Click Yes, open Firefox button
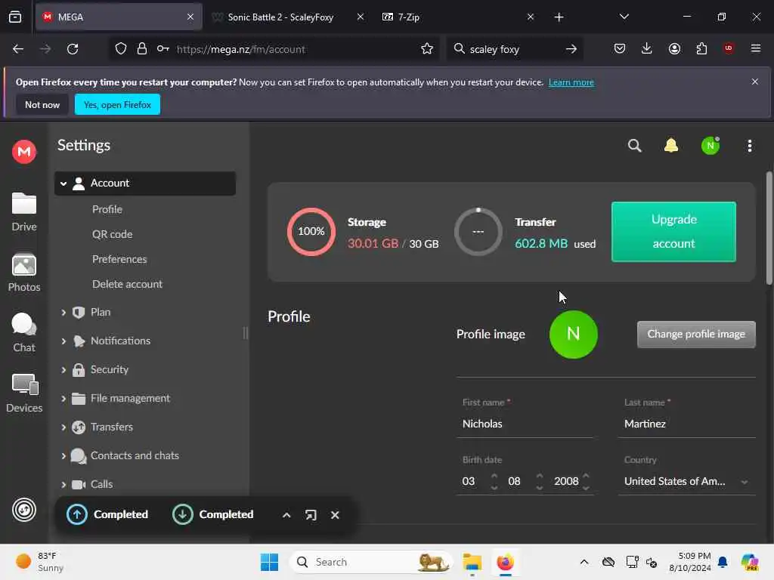Screen dimensions: 774x580 (117, 104)
